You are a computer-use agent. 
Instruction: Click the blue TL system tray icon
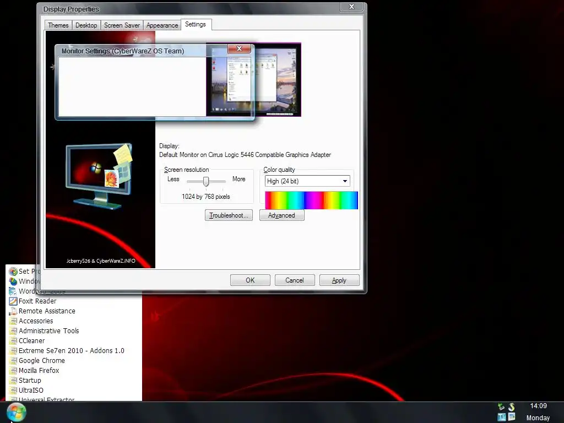coord(501,417)
